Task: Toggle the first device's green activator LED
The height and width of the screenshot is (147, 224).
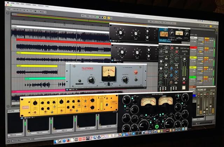Action: [x=25, y=124]
